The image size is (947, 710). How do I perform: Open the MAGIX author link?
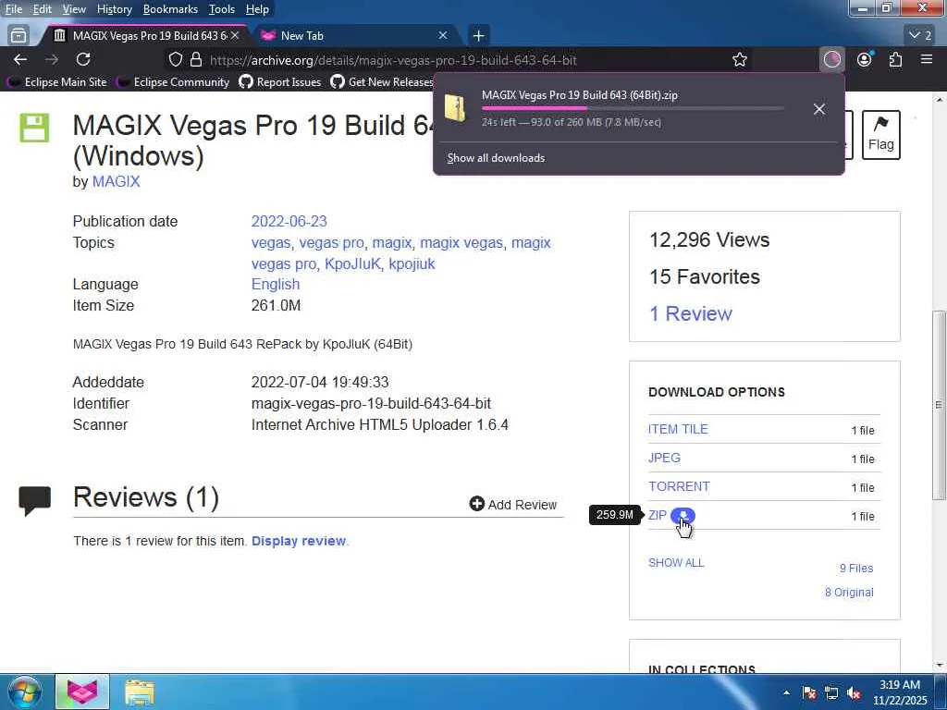(116, 181)
